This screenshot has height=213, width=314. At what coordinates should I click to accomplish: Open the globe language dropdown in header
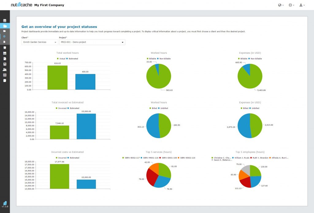281,5
